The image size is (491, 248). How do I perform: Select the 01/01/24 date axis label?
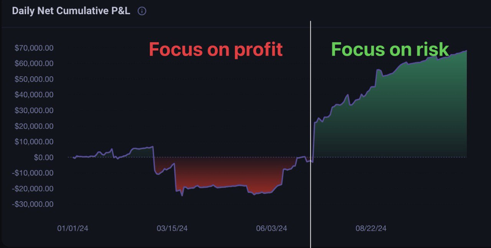tap(72, 228)
